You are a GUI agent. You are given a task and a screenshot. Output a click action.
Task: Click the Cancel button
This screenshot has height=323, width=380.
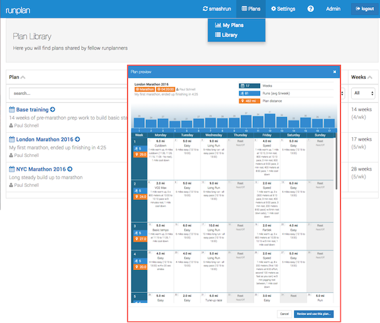coord(284,314)
